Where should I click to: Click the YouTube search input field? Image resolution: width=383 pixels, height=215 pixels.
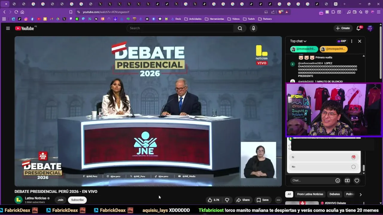click(181, 28)
